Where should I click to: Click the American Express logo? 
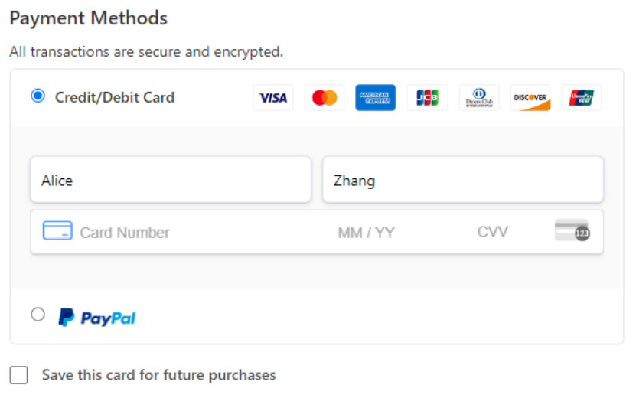[376, 98]
